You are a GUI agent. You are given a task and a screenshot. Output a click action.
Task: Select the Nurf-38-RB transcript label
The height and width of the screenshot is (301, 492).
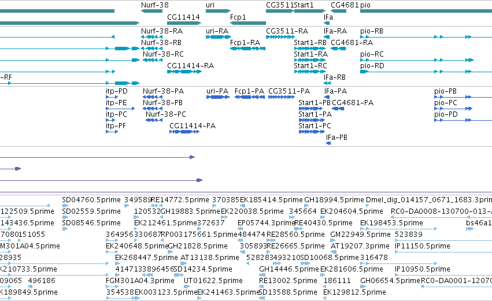(x=161, y=42)
